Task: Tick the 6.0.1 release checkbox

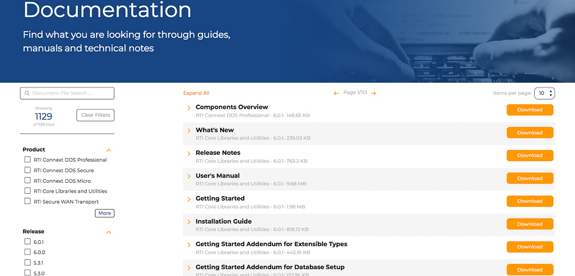Action: pyautogui.click(x=27, y=241)
